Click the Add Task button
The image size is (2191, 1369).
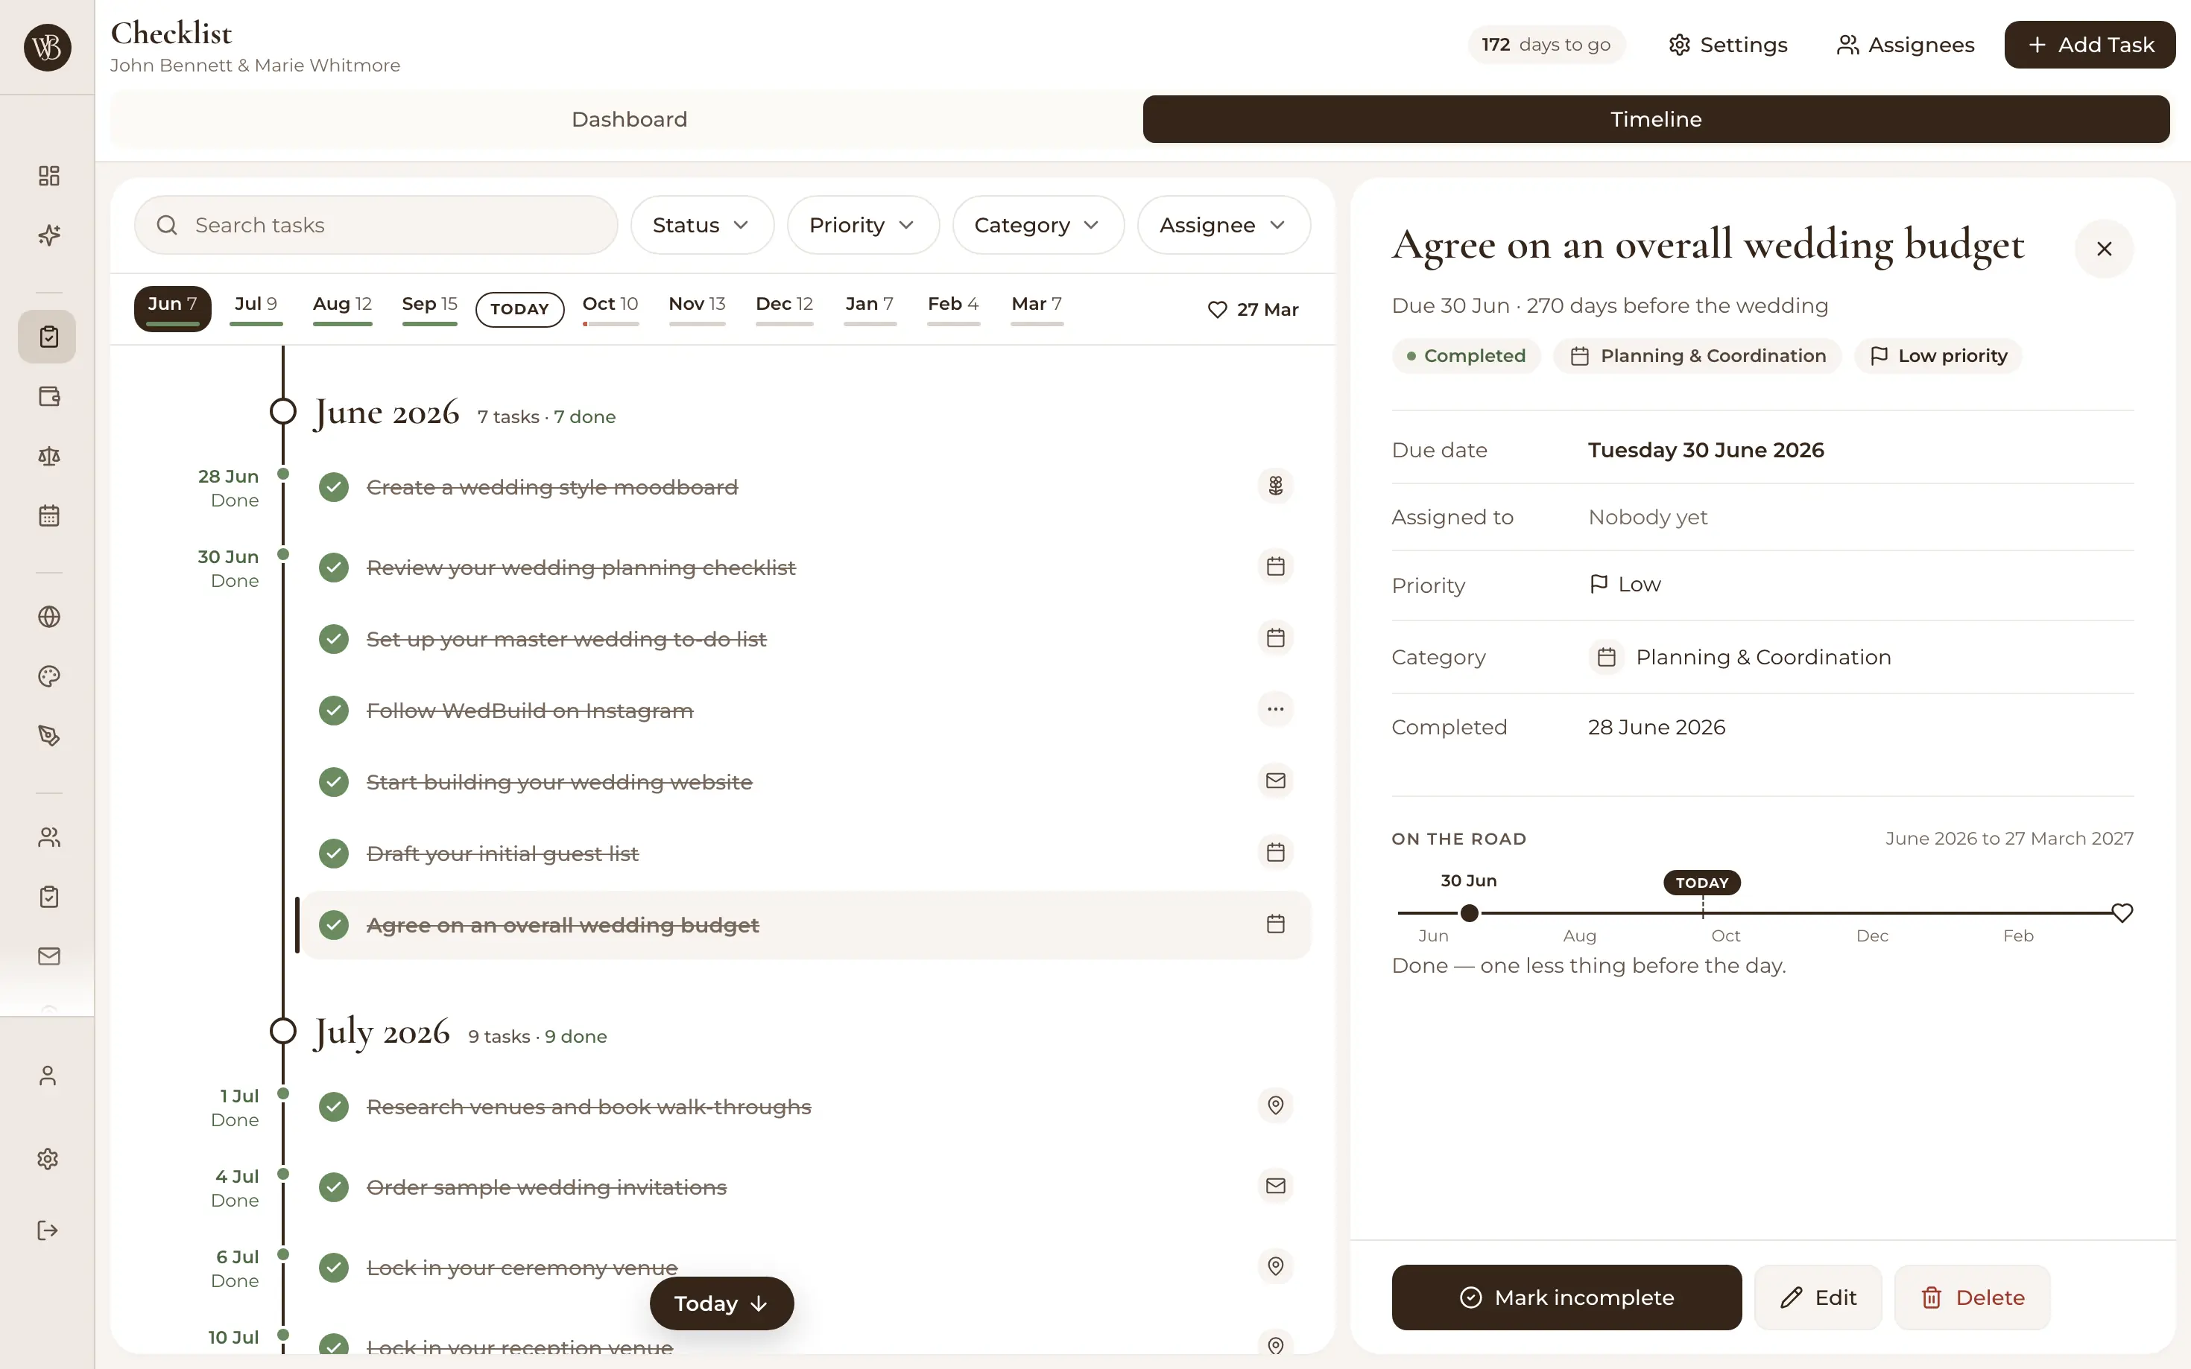tap(2090, 45)
